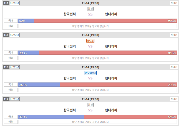
Task: Select the VS link in match 116
Action: coord(90,78)
